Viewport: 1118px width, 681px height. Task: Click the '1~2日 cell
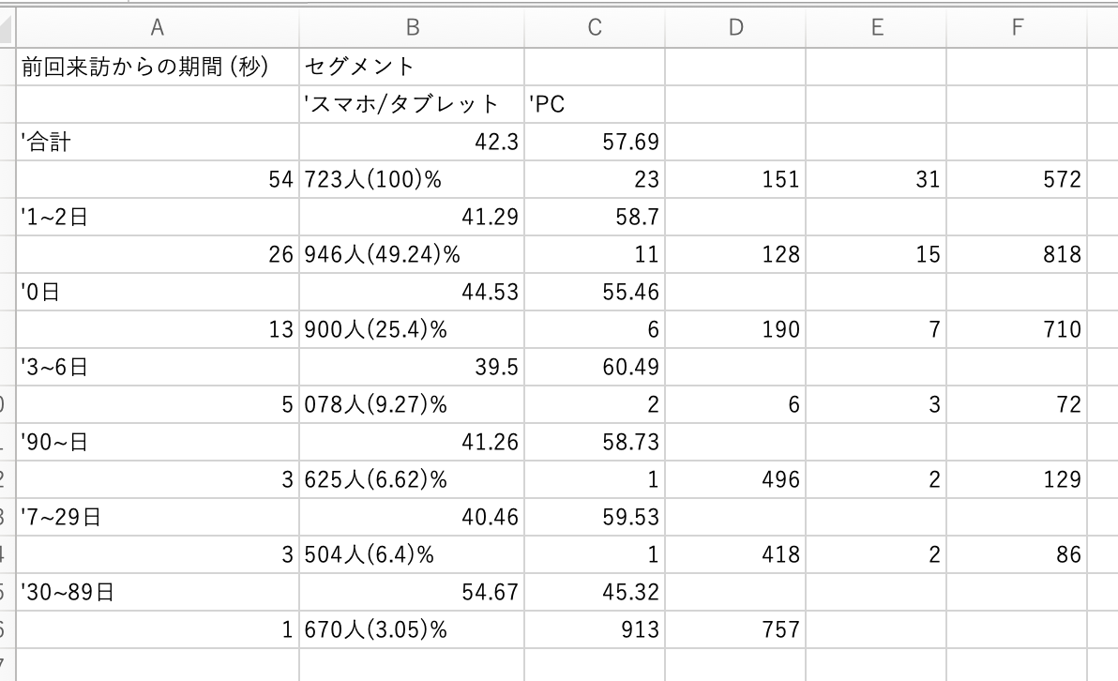[x=157, y=217]
